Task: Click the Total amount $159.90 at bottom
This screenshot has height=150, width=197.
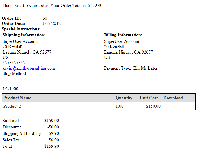Action: [x=52, y=146]
